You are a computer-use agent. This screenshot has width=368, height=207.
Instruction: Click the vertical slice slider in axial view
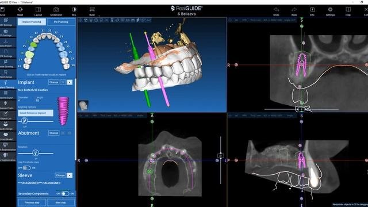click(x=220, y=156)
